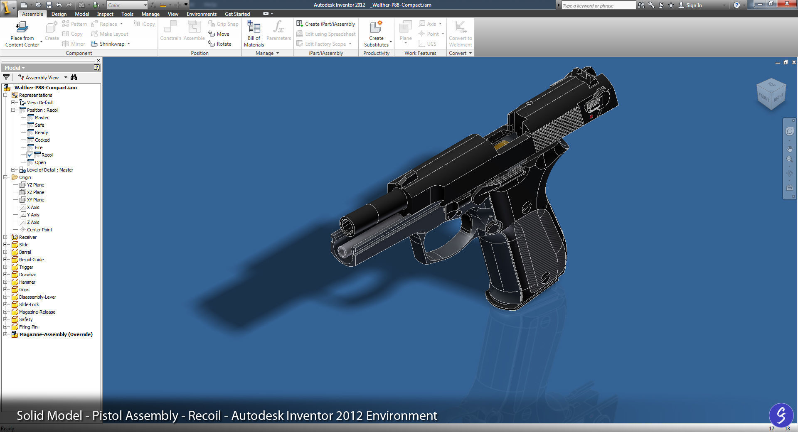Open the Assembly View dropdown arrow
798x432 pixels.
click(66, 77)
